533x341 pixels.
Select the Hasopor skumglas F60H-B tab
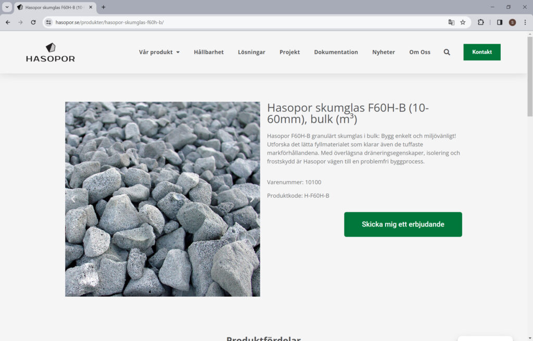tap(54, 7)
